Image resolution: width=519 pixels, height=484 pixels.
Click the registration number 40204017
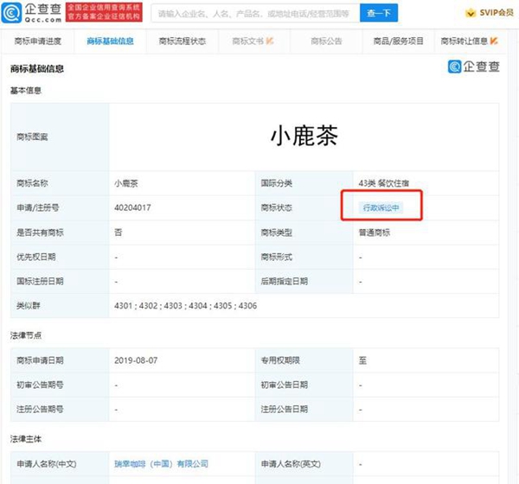tap(133, 207)
